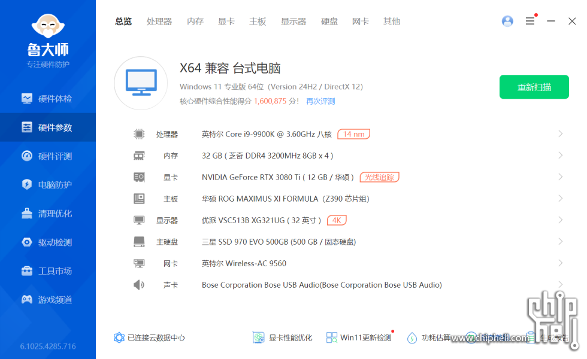This screenshot has width=587, height=359.
Task: Expand 主硬盘 row details chevron
Action: point(561,242)
